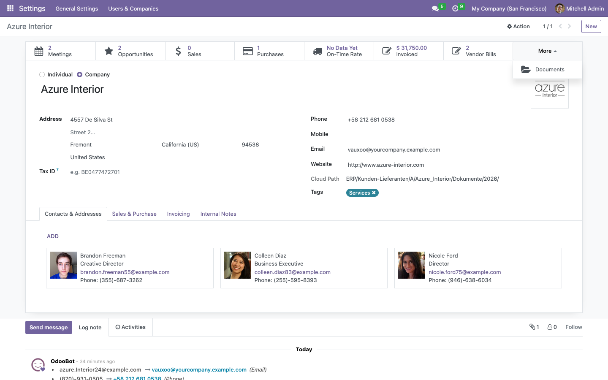
Task: Open the General Settings menu
Action: (x=77, y=8)
